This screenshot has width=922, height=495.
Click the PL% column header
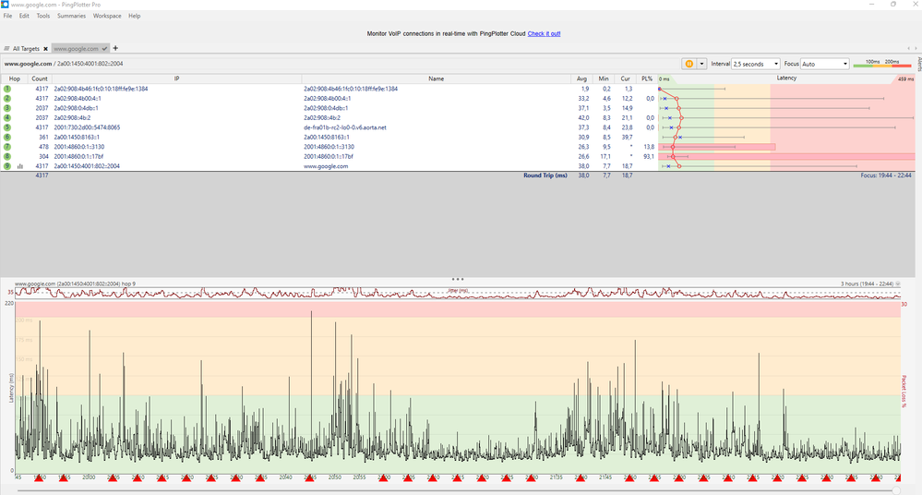click(647, 78)
